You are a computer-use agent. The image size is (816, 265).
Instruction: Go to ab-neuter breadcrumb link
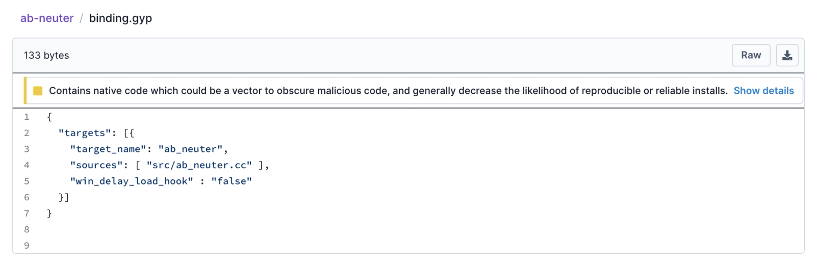pos(47,18)
